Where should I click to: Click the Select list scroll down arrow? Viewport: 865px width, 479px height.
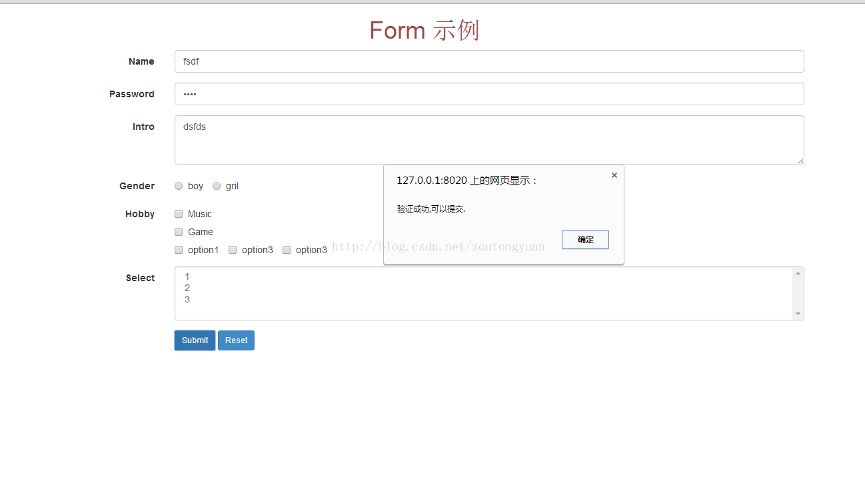pos(798,314)
